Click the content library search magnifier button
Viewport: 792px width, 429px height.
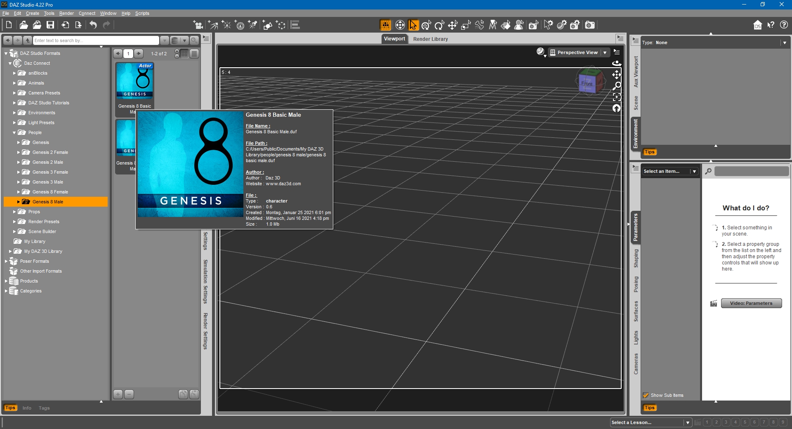pyautogui.click(x=194, y=40)
